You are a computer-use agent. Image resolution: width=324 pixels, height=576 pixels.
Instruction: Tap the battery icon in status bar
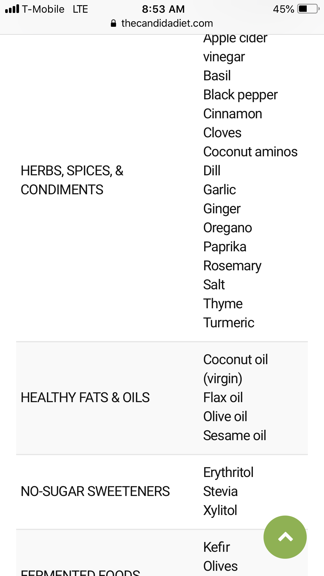click(x=308, y=9)
